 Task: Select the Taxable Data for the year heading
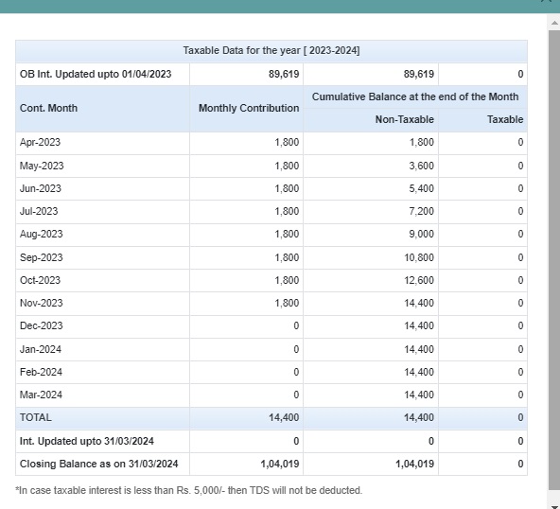pos(271,51)
